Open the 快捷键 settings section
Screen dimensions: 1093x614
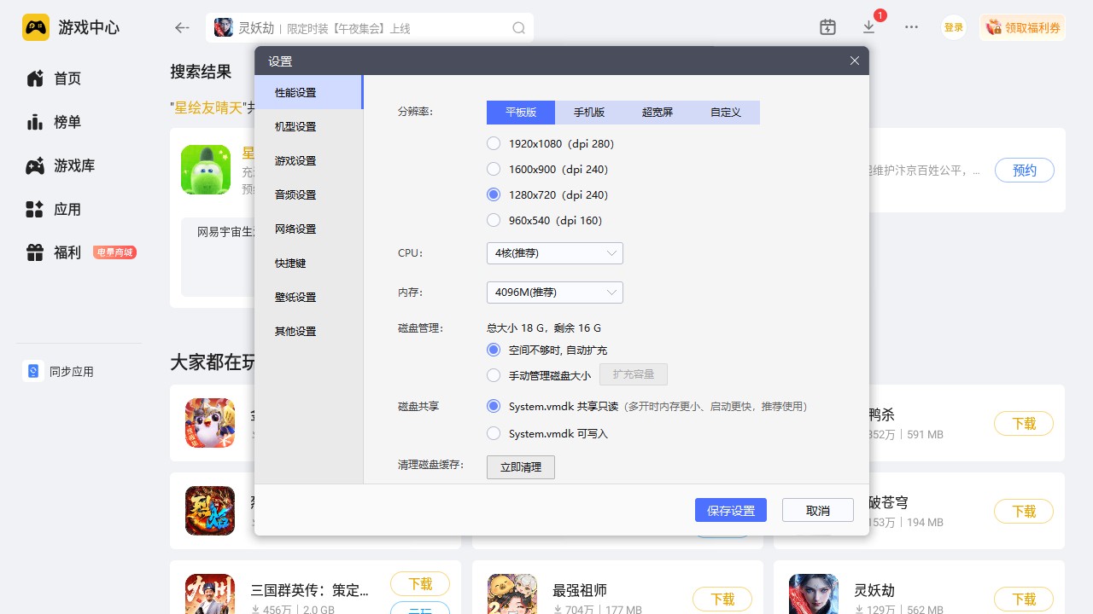(x=290, y=263)
